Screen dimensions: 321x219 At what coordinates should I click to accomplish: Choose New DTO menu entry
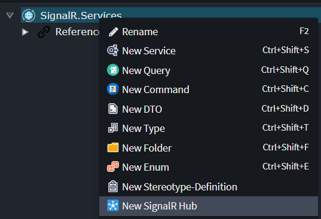click(x=209, y=109)
